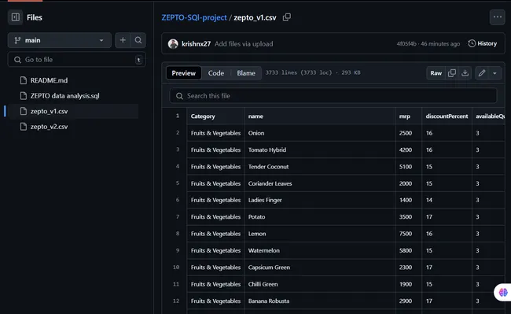Open ZEPTO data analysis.sql file
Image resolution: width=511 pixels, height=314 pixels.
(64, 96)
